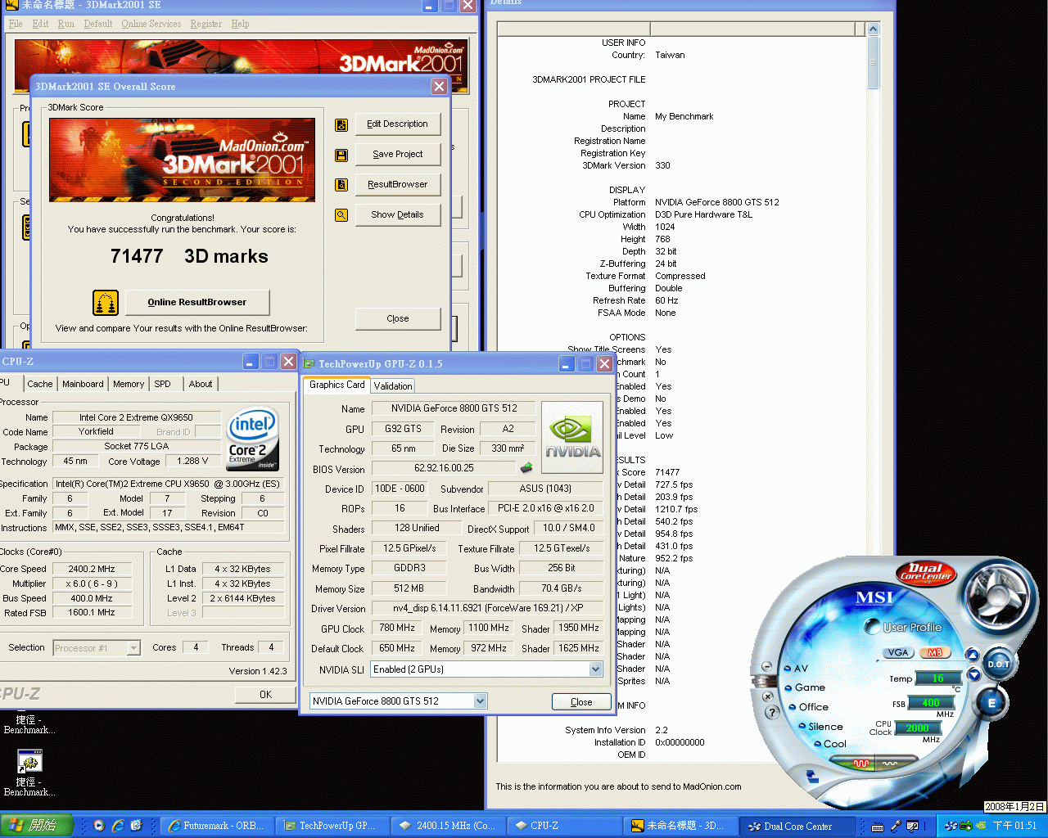Image resolution: width=1048 pixels, height=838 pixels.
Task: Switch to the Graphics Card tab in GPU-Z
Action: coord(337,385)
